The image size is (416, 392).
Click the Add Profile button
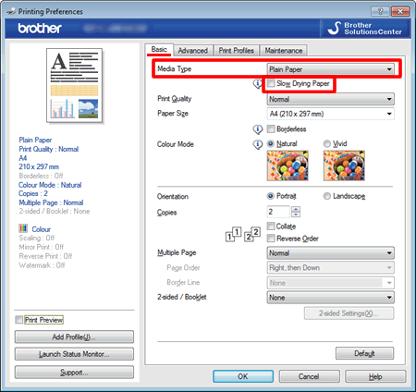pos(74,337)
